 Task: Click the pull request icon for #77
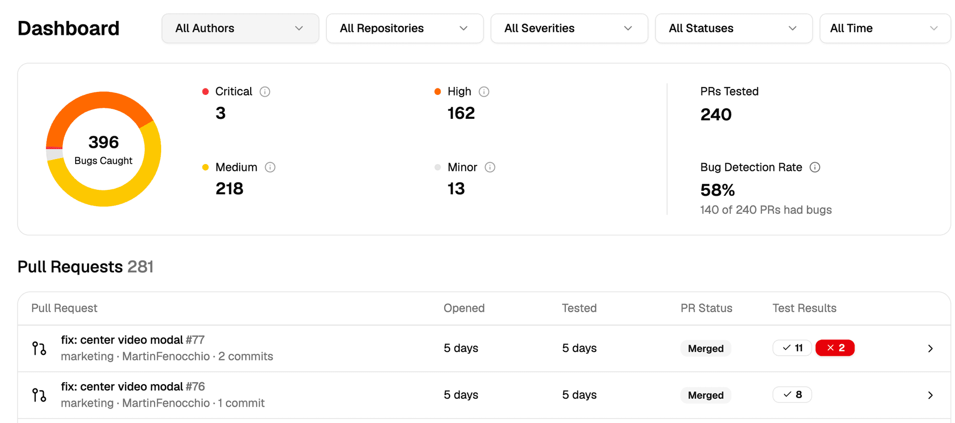click(39, 348)
